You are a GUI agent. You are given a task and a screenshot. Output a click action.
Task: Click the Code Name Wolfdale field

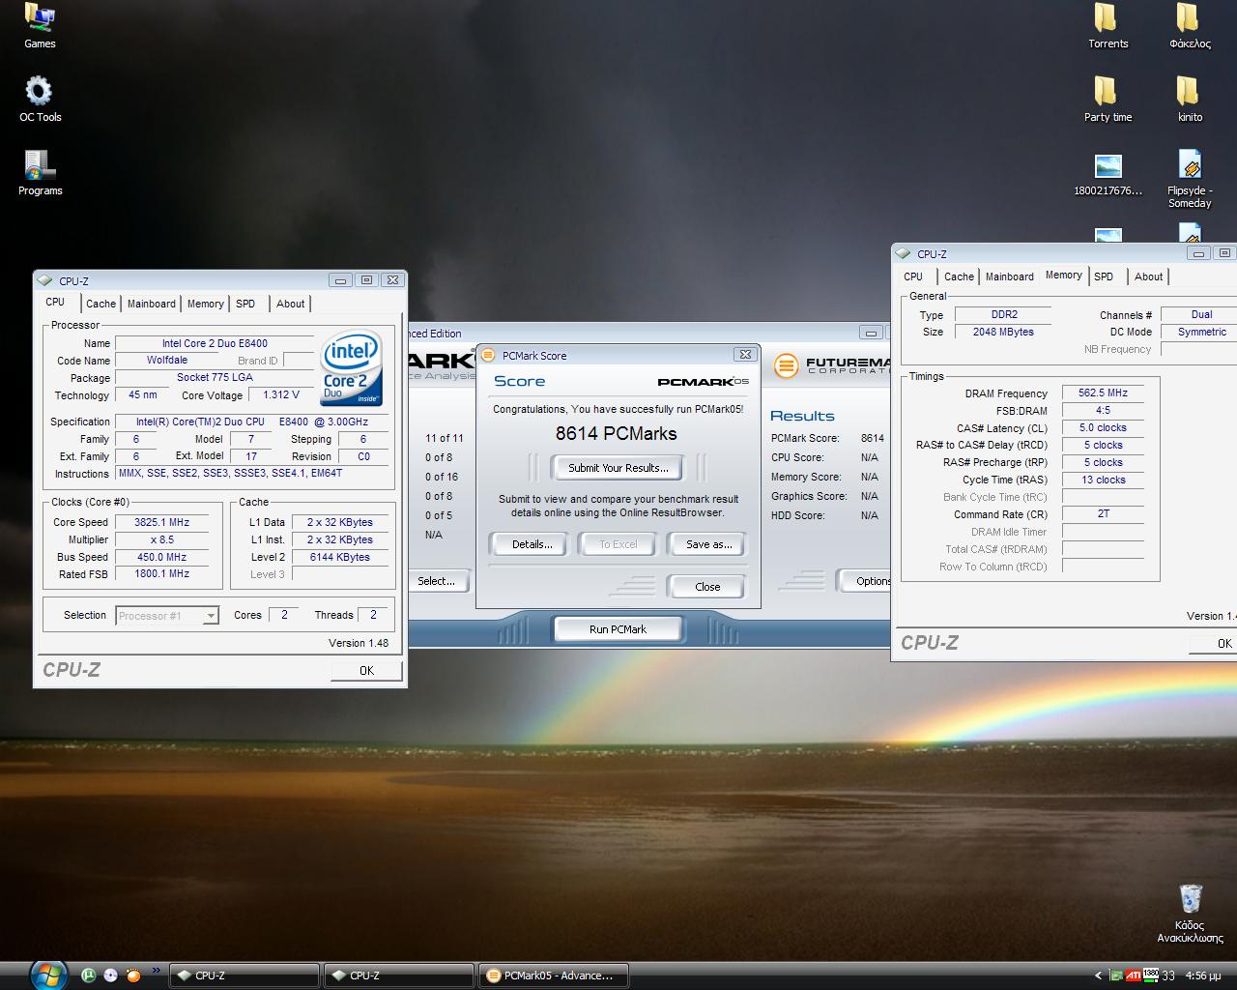(167, 360)
